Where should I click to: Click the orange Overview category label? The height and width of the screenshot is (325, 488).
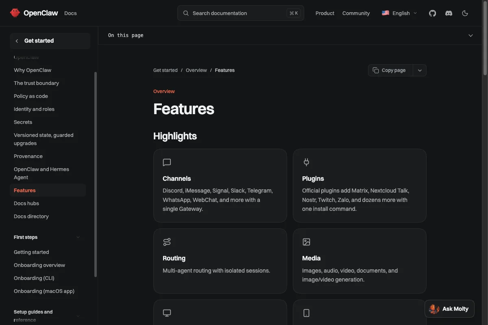[x=164, y=91]
